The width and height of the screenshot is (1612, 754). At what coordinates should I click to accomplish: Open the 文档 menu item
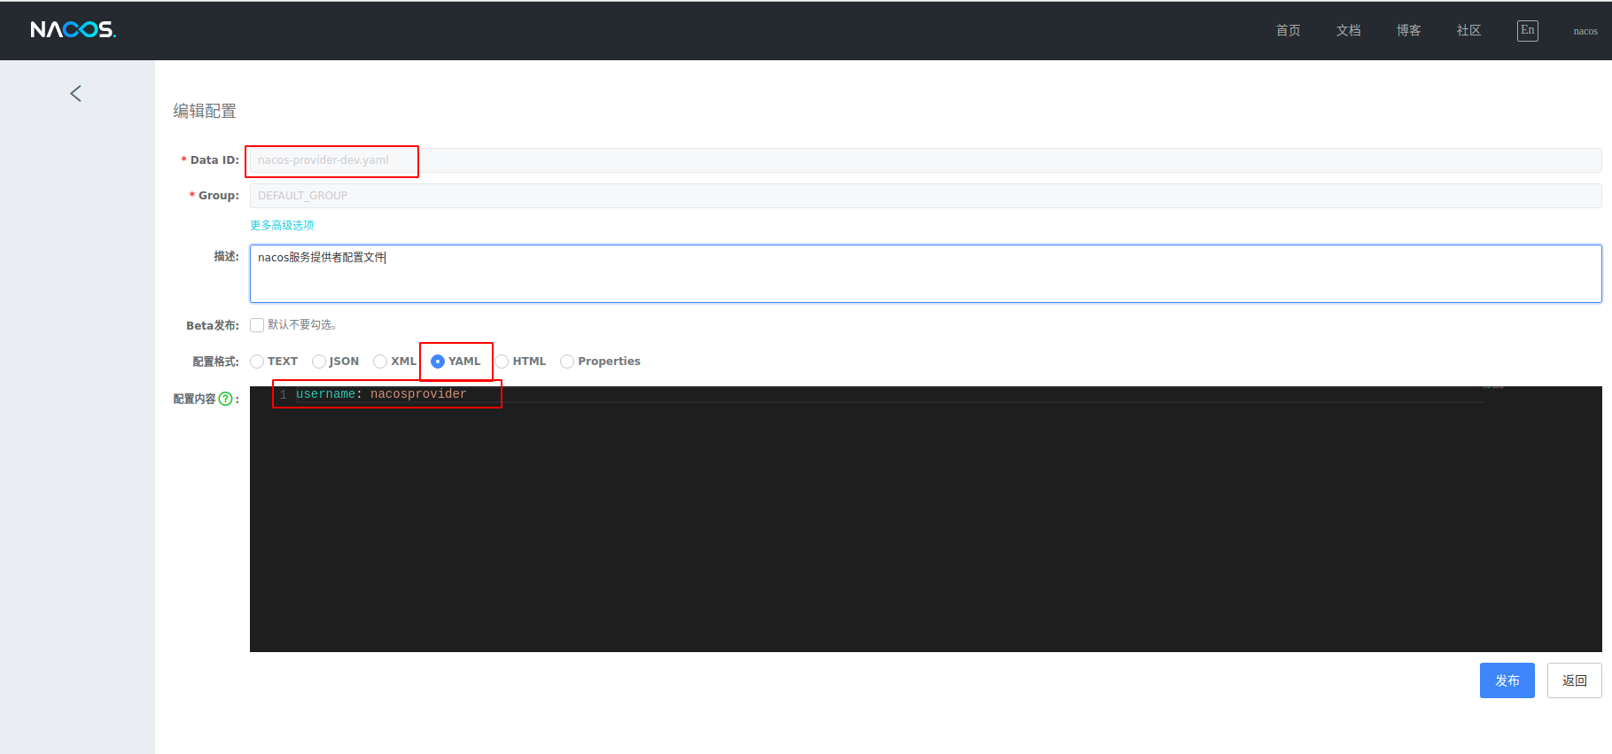tap(1348, 30)
